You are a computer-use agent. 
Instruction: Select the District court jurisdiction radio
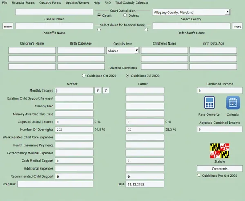click(x=125, y=16)
